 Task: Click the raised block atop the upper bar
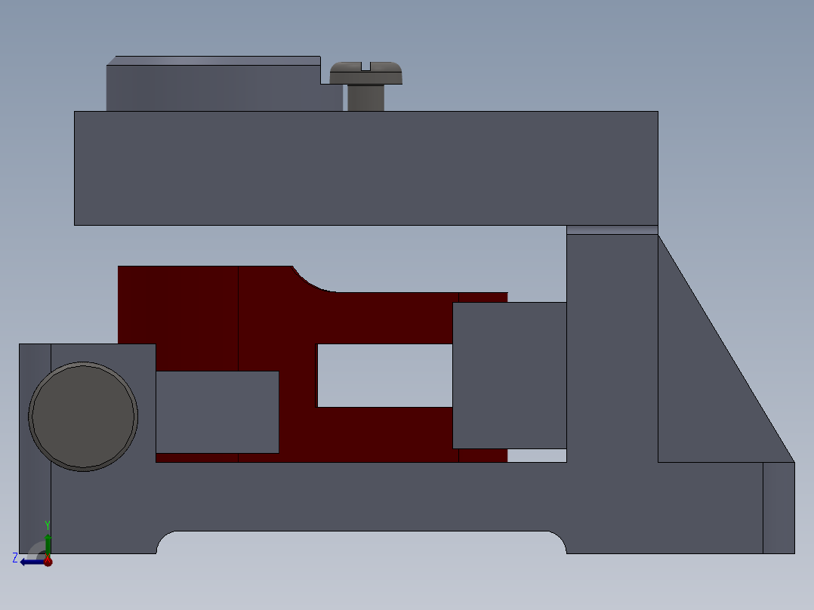(x=211, y=83)
